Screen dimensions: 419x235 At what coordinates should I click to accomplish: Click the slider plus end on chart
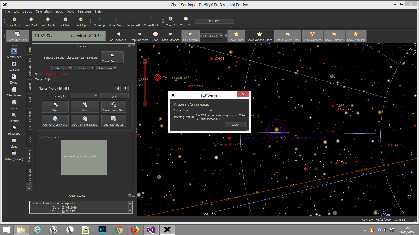(x=145, y=62)
